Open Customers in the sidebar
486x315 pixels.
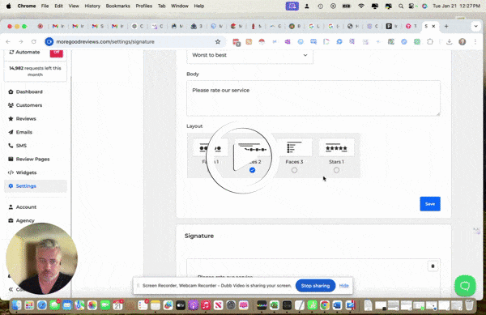pos(29,105)
